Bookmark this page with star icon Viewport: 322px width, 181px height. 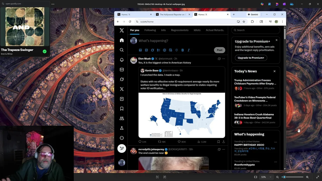click(244, 22)
